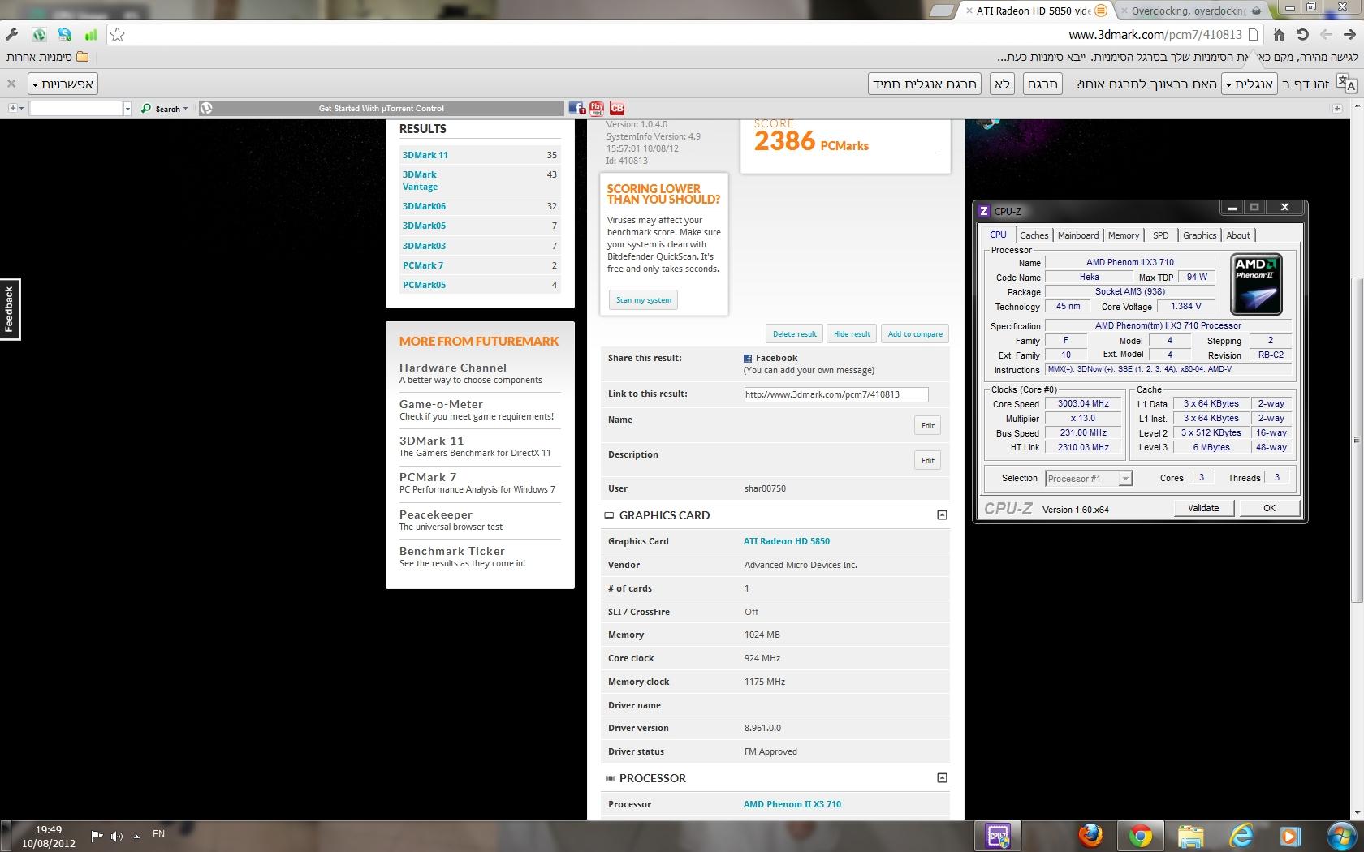Dismiss the translate bar with X
The height and width of the screenshot is (852, 1364).
pos(11,84)
